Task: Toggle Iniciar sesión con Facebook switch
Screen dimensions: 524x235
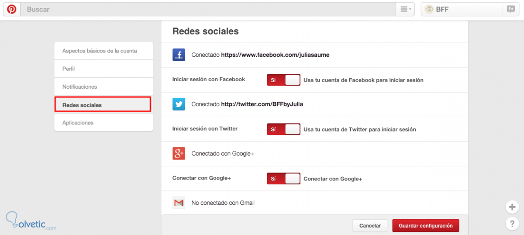Action: [x=284, y=80]
